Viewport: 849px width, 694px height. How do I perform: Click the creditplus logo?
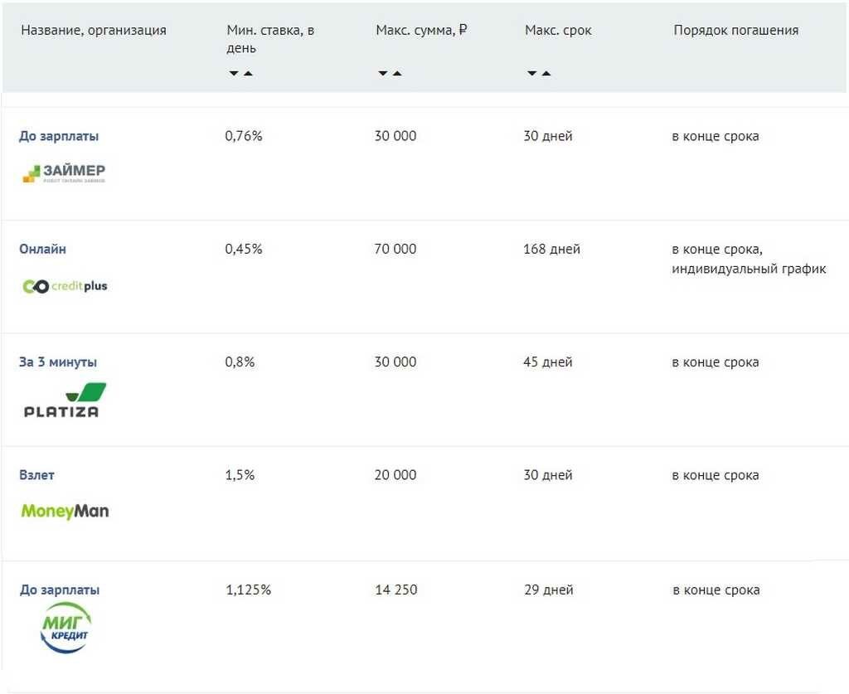click(65, 286)
